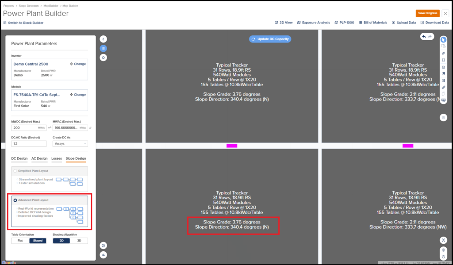Activate the pen draw tool
Screen dimensions: 453x265
click(x=443, y=53)
